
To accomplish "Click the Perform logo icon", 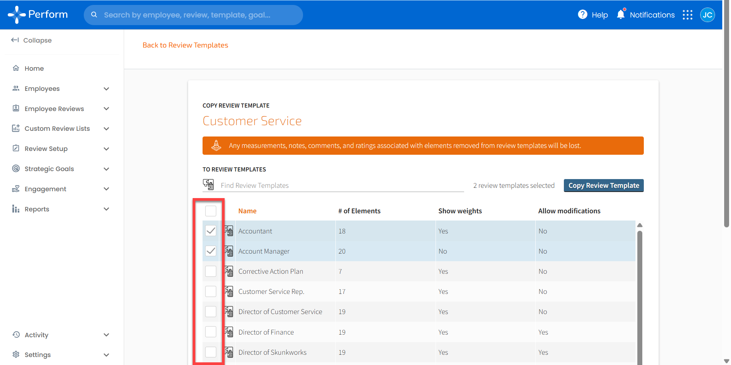I will [17, 15].
